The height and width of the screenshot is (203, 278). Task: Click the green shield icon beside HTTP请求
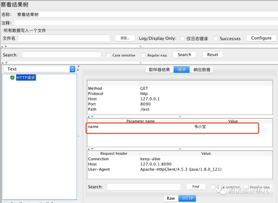12,78
